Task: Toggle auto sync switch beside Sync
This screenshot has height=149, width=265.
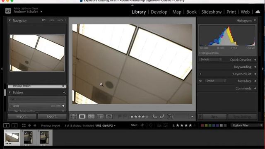Action: 200,117
